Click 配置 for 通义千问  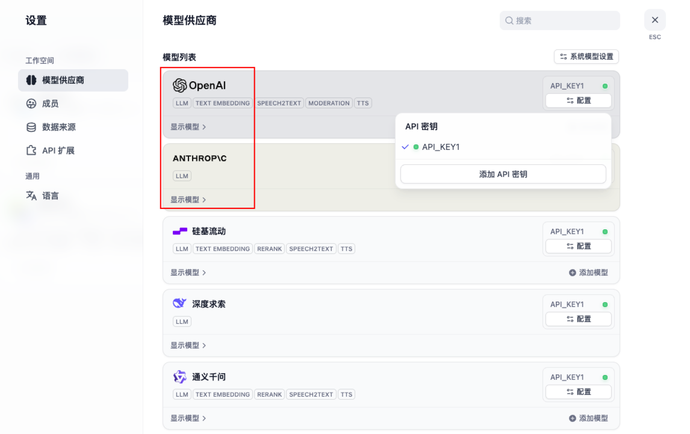point(578,392)
